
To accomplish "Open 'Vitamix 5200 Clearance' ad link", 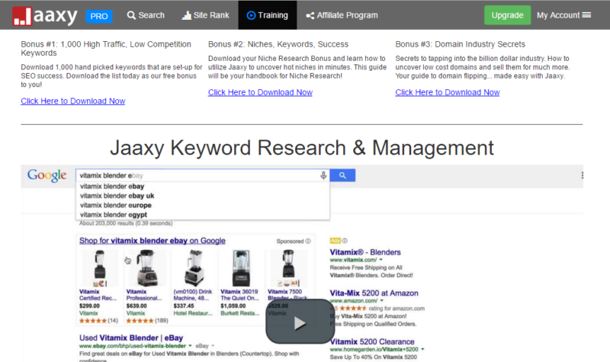I will [372, 341].
